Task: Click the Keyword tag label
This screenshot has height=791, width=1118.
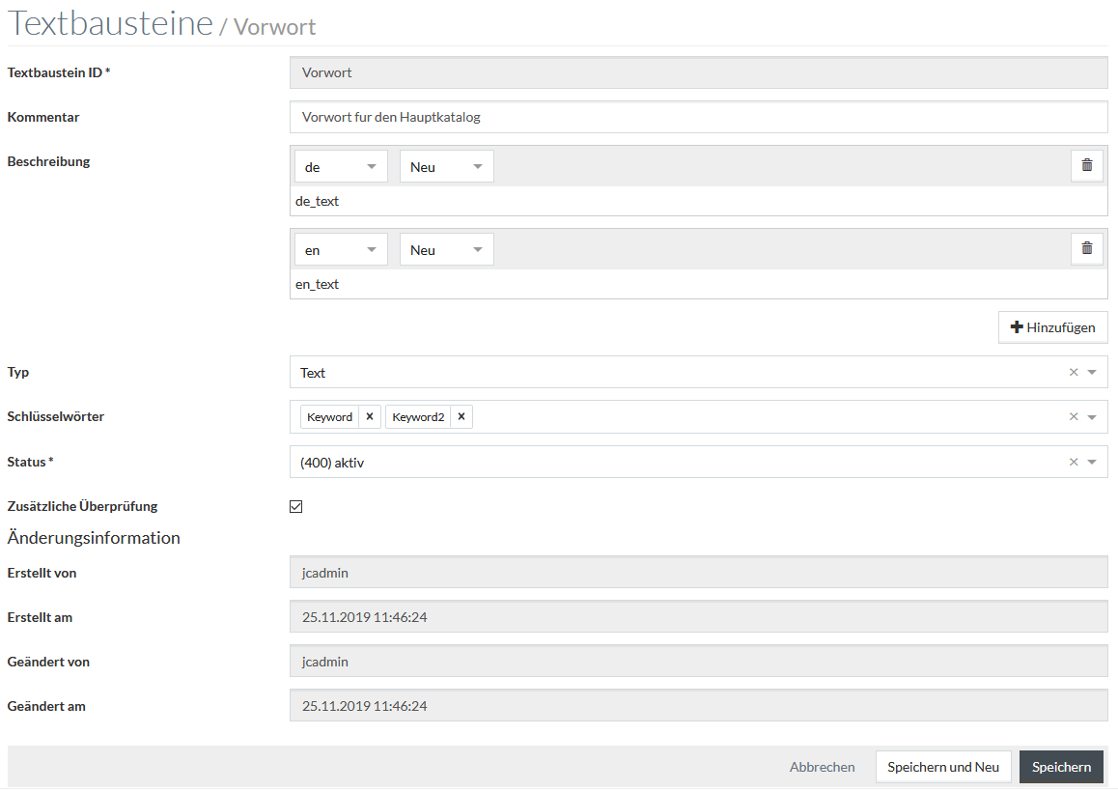Action: click(x=329, y=417)
